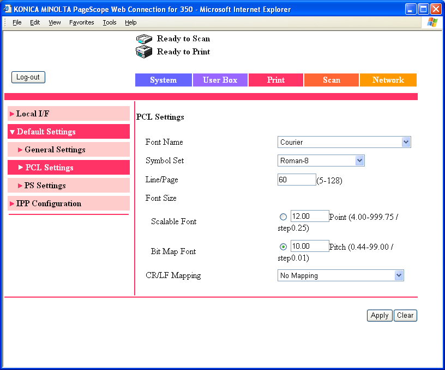Open the Favorites menu
This screenshot has width=445, height=370.
click(x=81, y=22)
